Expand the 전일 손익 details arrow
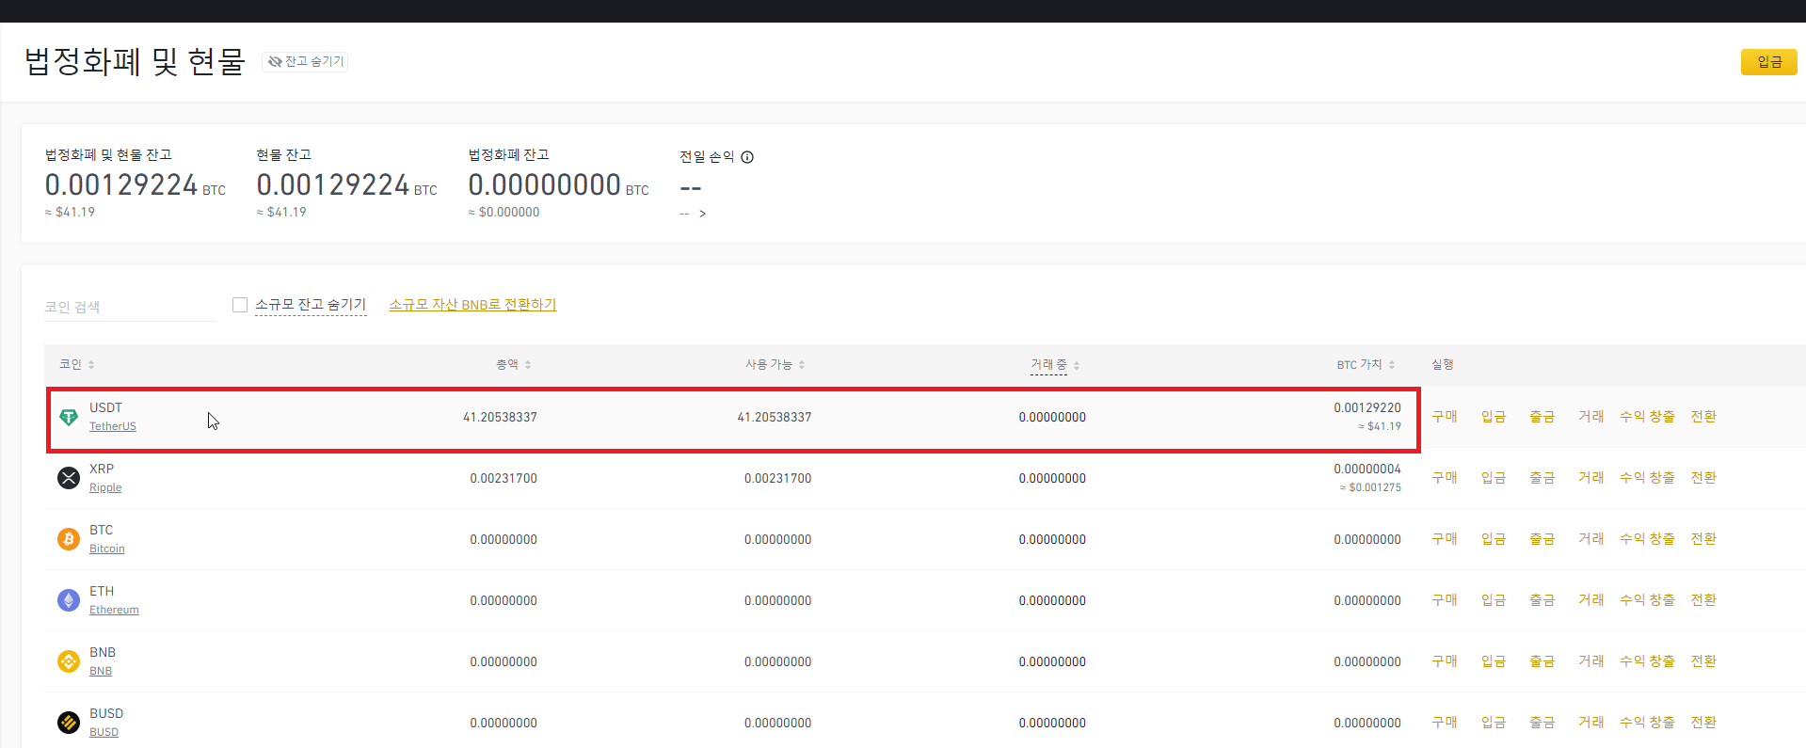Image resolution: width=1806 pixels, height=748 pixels. [702, 214]
